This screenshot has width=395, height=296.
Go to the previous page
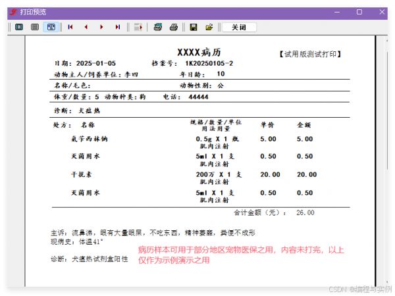86,27
